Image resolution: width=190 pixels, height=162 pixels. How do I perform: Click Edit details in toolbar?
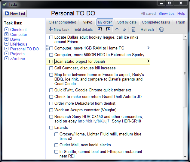pyautogui.click(x=84, y=30)
